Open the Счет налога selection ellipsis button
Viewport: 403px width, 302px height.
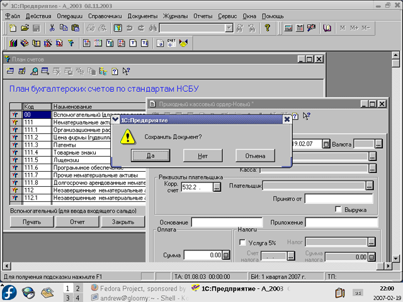(291, 256)
